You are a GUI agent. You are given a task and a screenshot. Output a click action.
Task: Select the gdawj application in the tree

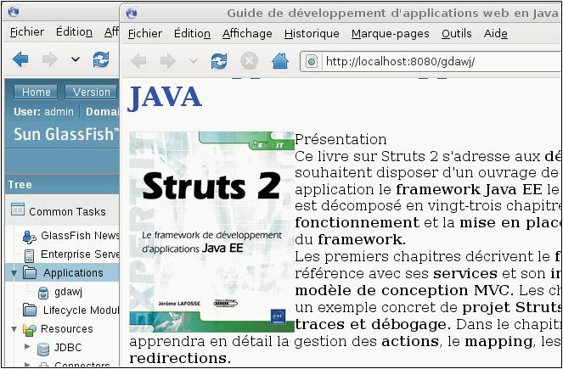(x=67, y=292)
